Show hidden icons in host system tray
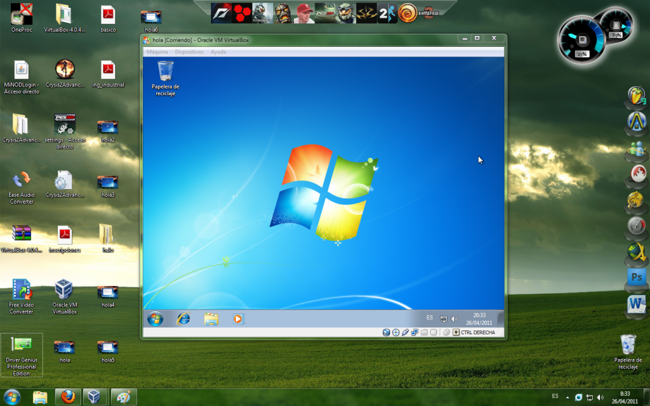 point(567,397)
